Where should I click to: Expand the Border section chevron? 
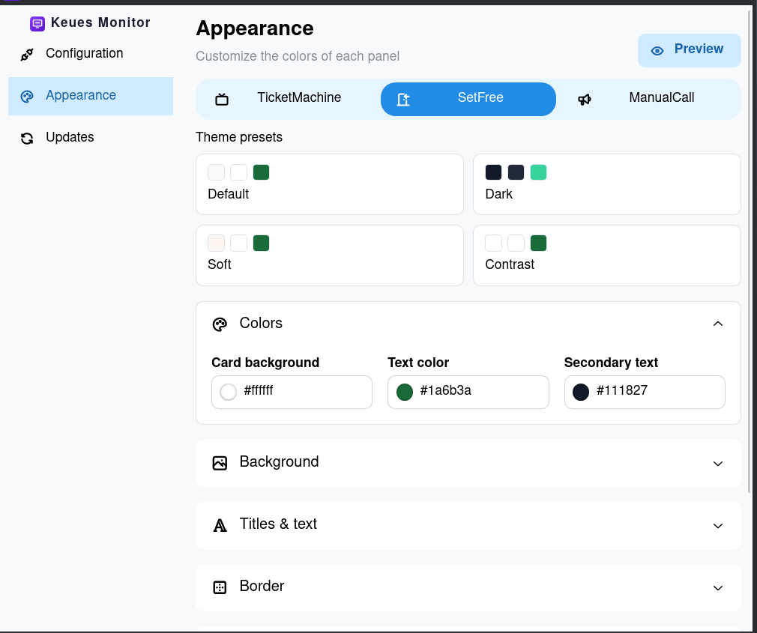[718, 588]
